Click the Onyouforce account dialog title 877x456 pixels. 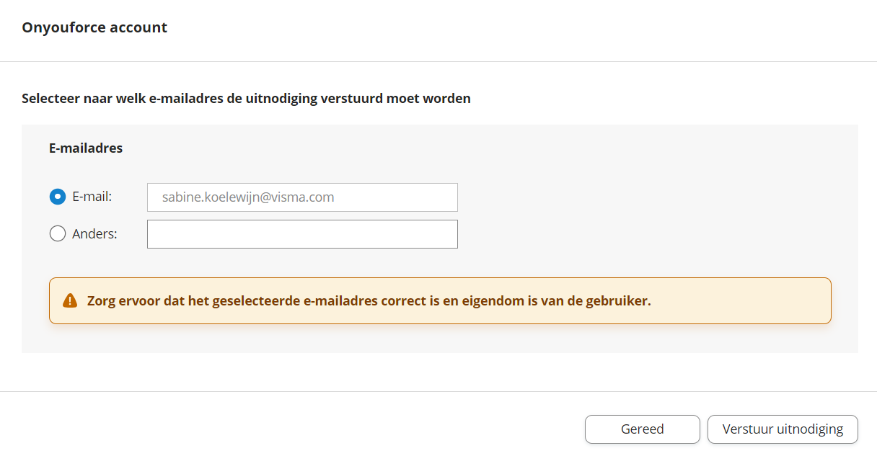(94, 28)
